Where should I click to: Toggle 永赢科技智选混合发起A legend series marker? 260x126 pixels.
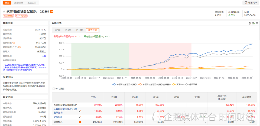click(x=114, y=84)
